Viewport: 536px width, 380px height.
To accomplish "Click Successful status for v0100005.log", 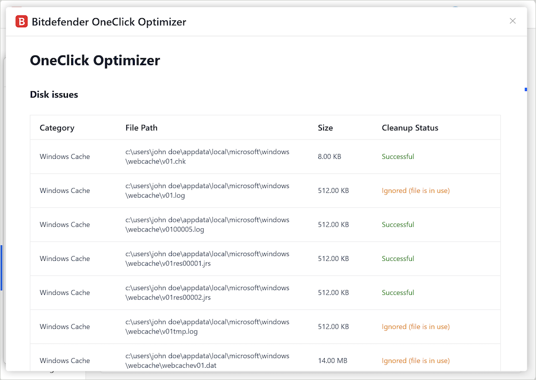I will click(x=398, y=224).
